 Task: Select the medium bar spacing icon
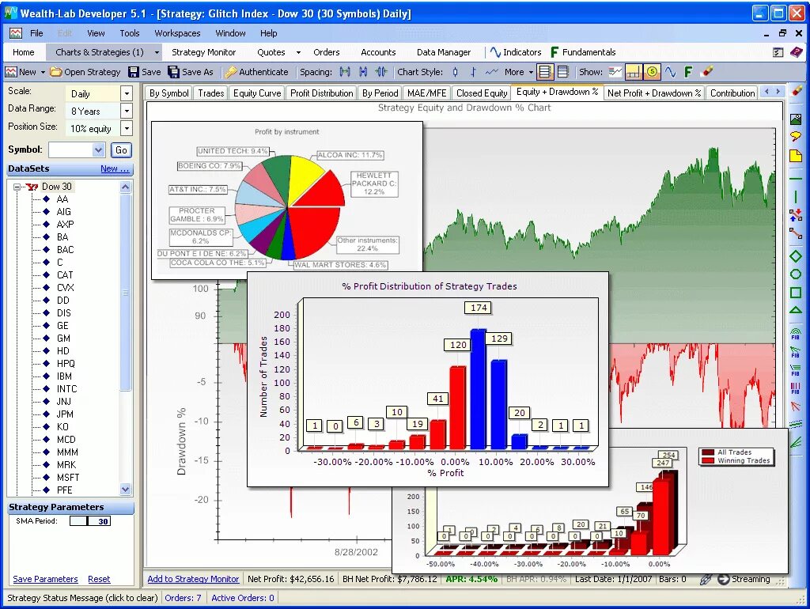coord(363,72)
